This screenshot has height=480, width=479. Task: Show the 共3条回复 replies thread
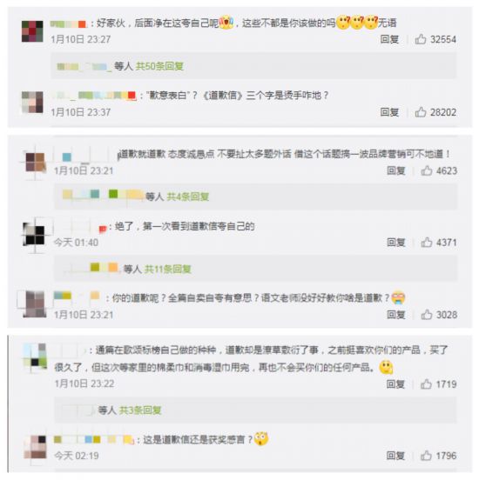[140, 410]
